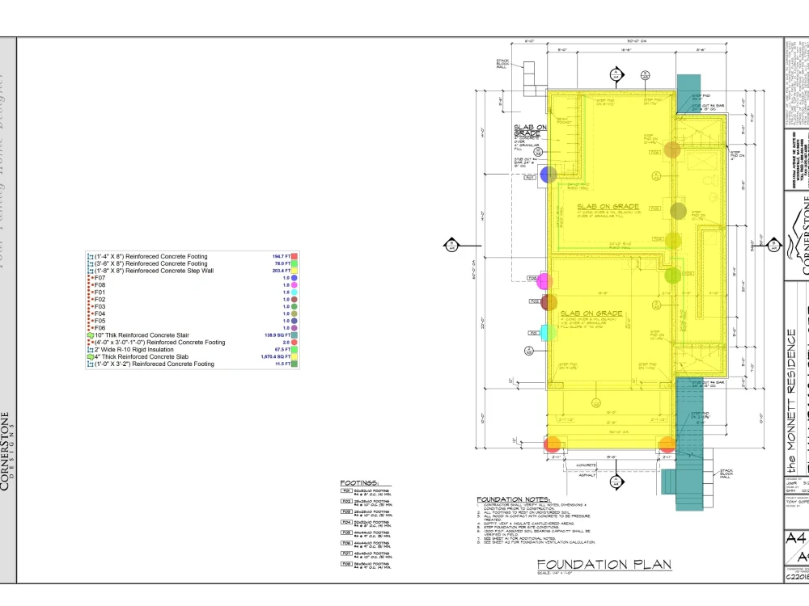Select the linear takeoff icon for (3'-6" X 8") Reinforced Concrete Footing
Viewport: 809px width, 606px height.
[x=89, y=263]
